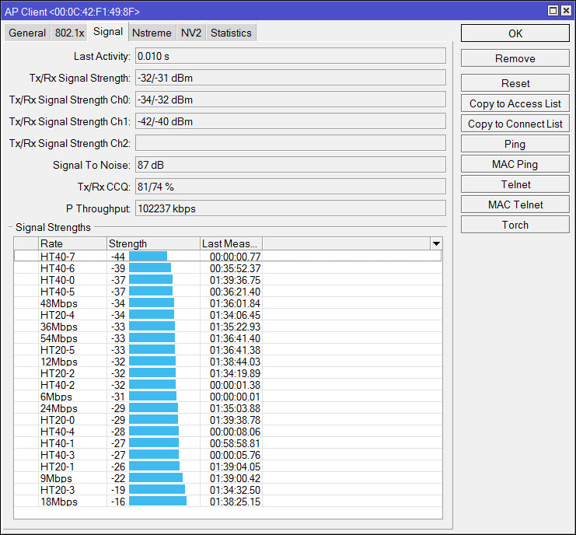Image resolution: width=576 pixels, height=535 pixels.
Task: Select the HT40-1 rate row
Action: pyautogui.click(x=228, y=443)
